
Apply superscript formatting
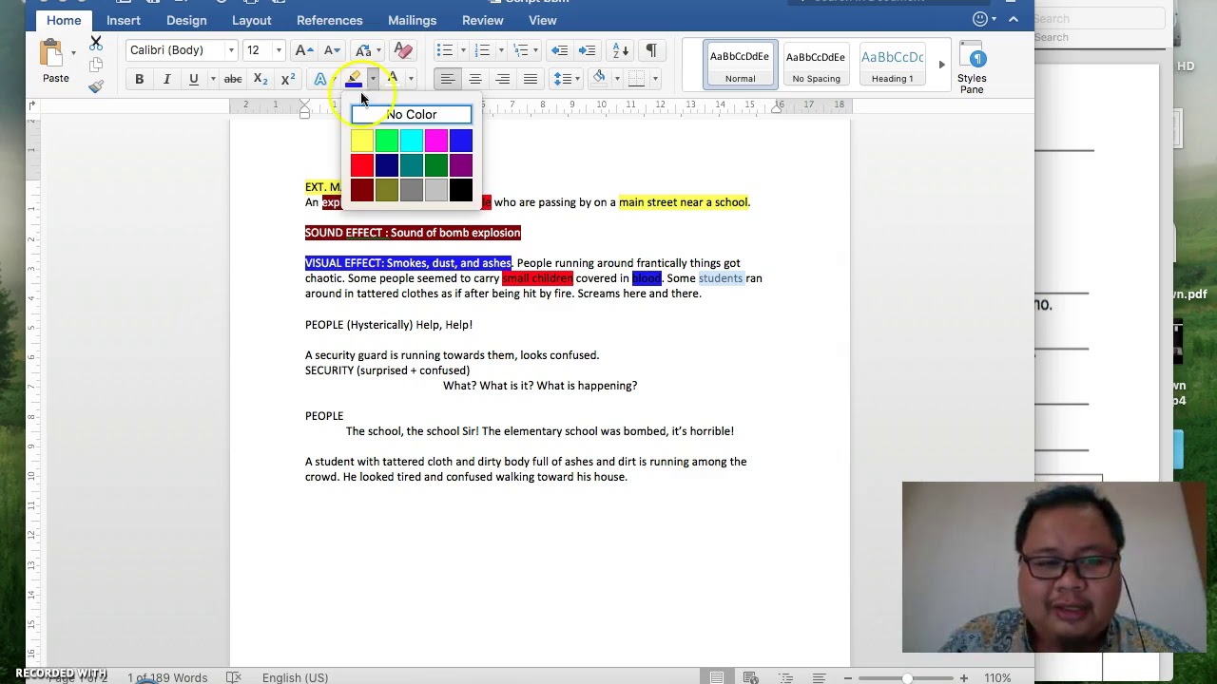pyautogui.click(x=287, y=79)
